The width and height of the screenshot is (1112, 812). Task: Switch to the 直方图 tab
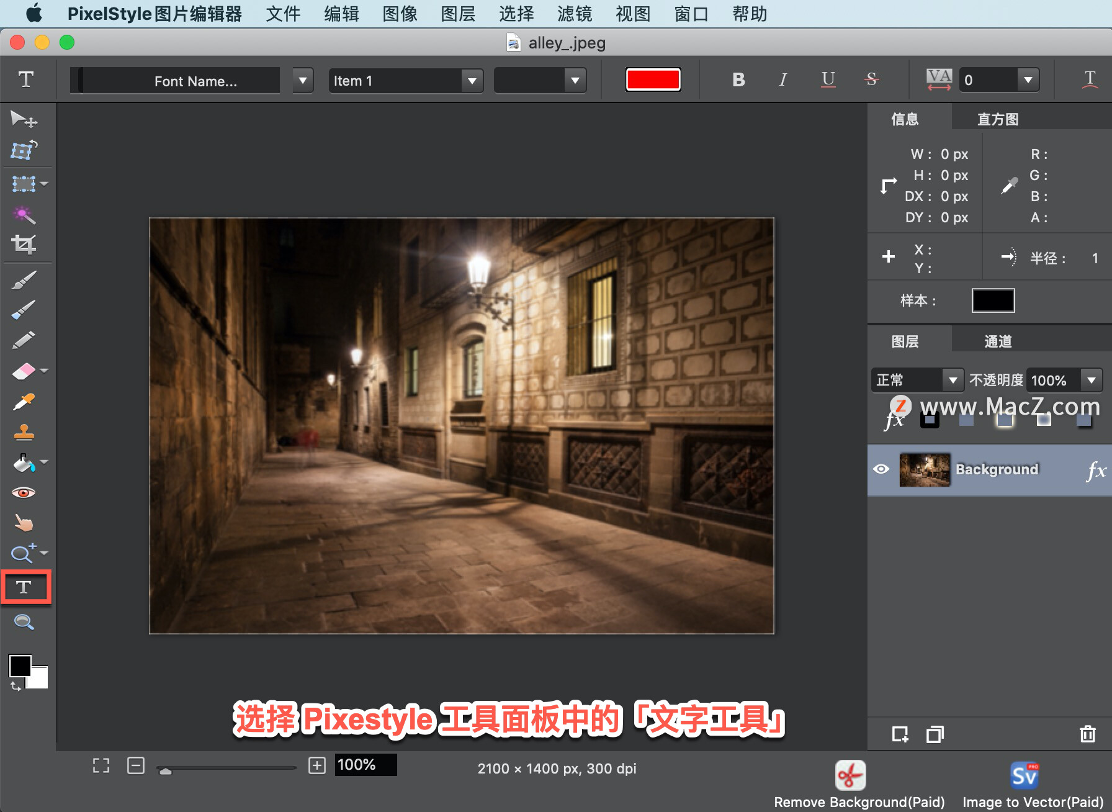point(998,118)
